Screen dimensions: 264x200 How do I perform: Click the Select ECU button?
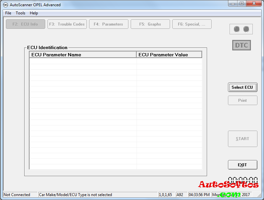[x=242, y=87]
